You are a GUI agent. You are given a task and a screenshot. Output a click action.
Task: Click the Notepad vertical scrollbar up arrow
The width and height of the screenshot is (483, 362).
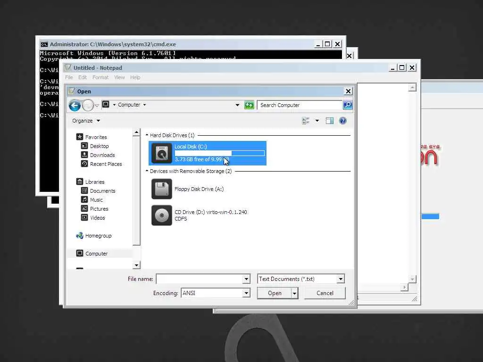[x=412, y=87]
